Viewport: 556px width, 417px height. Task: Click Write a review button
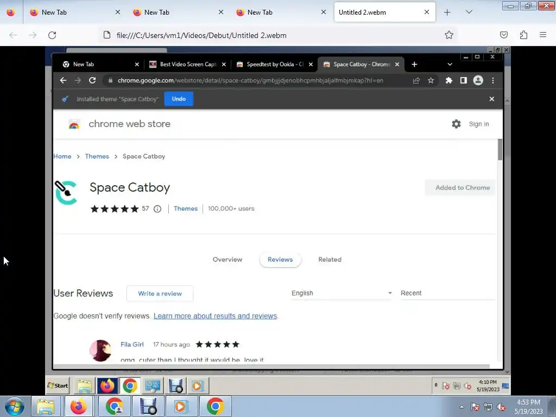[x=160, y=294]
